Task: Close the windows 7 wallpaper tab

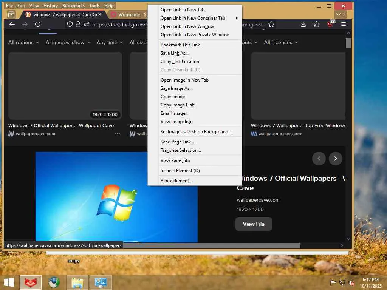Action: click(100, 15)
